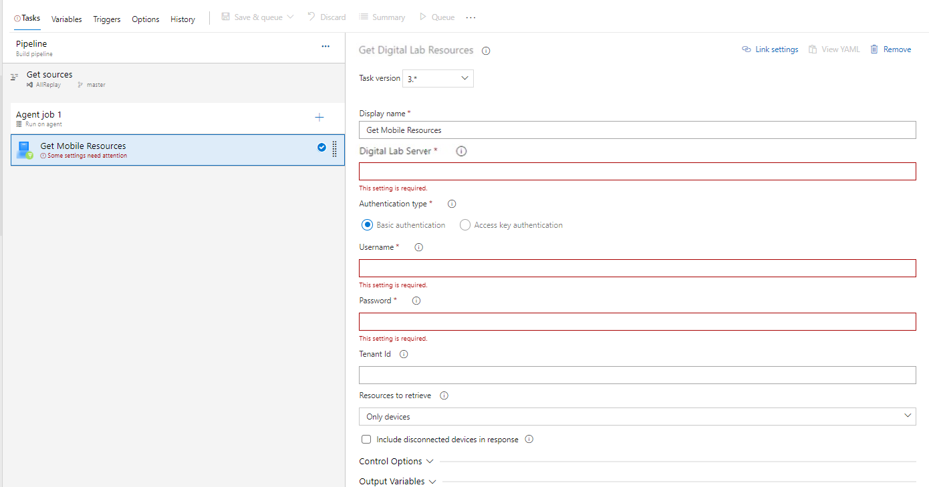
Task: Click the info icon next to Digital Lab Server
Action: pos(461,152)
